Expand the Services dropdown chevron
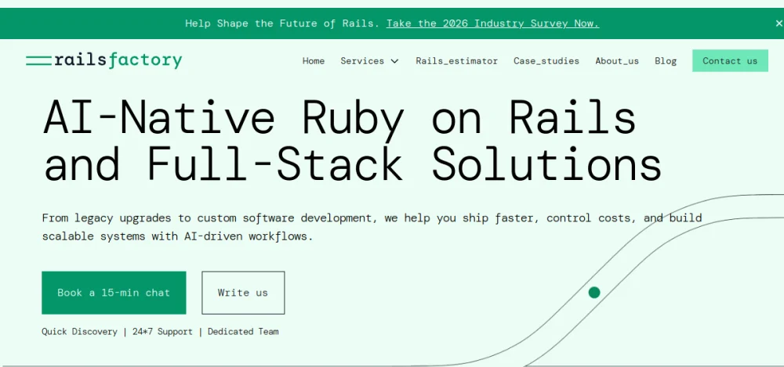The width and height of the screenshot is (784, 367). click(394, 61)
